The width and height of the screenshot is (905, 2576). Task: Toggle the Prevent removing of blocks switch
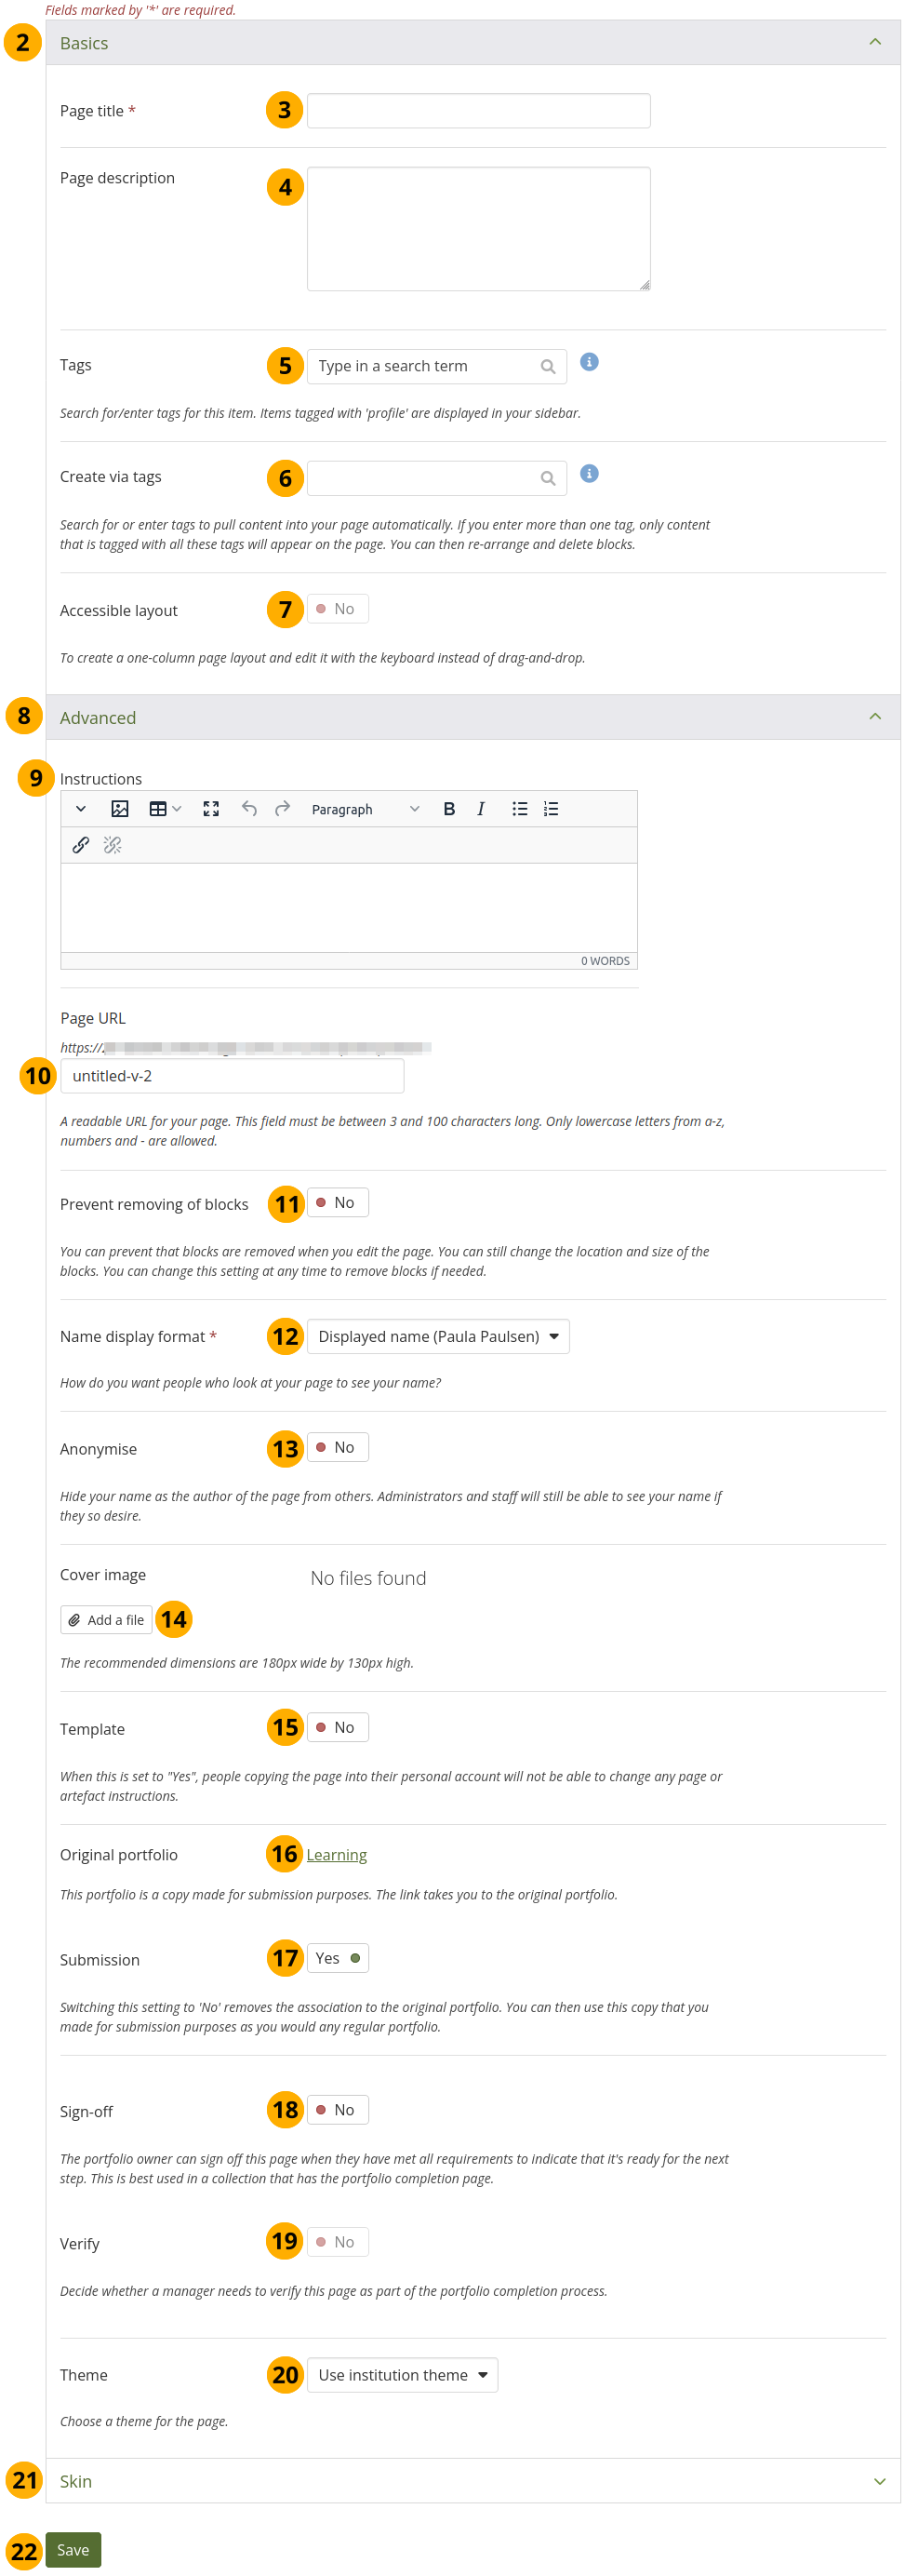(x=337, y=1202)
